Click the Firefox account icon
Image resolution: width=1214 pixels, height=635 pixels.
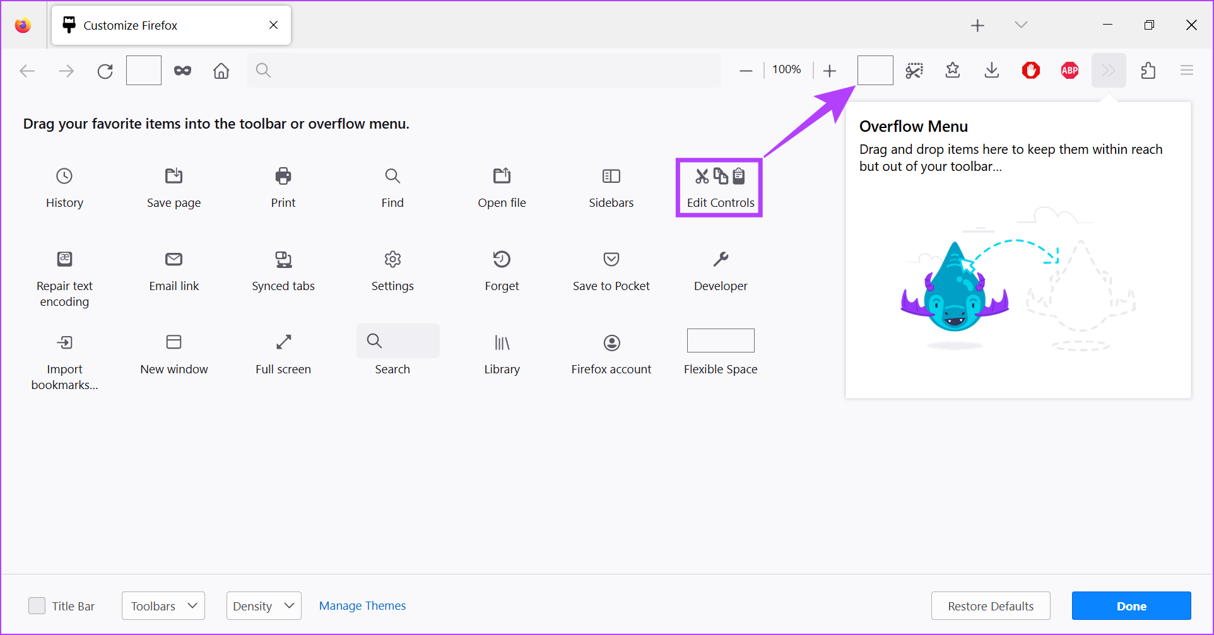pyautogui.click(x=611, y=342)
